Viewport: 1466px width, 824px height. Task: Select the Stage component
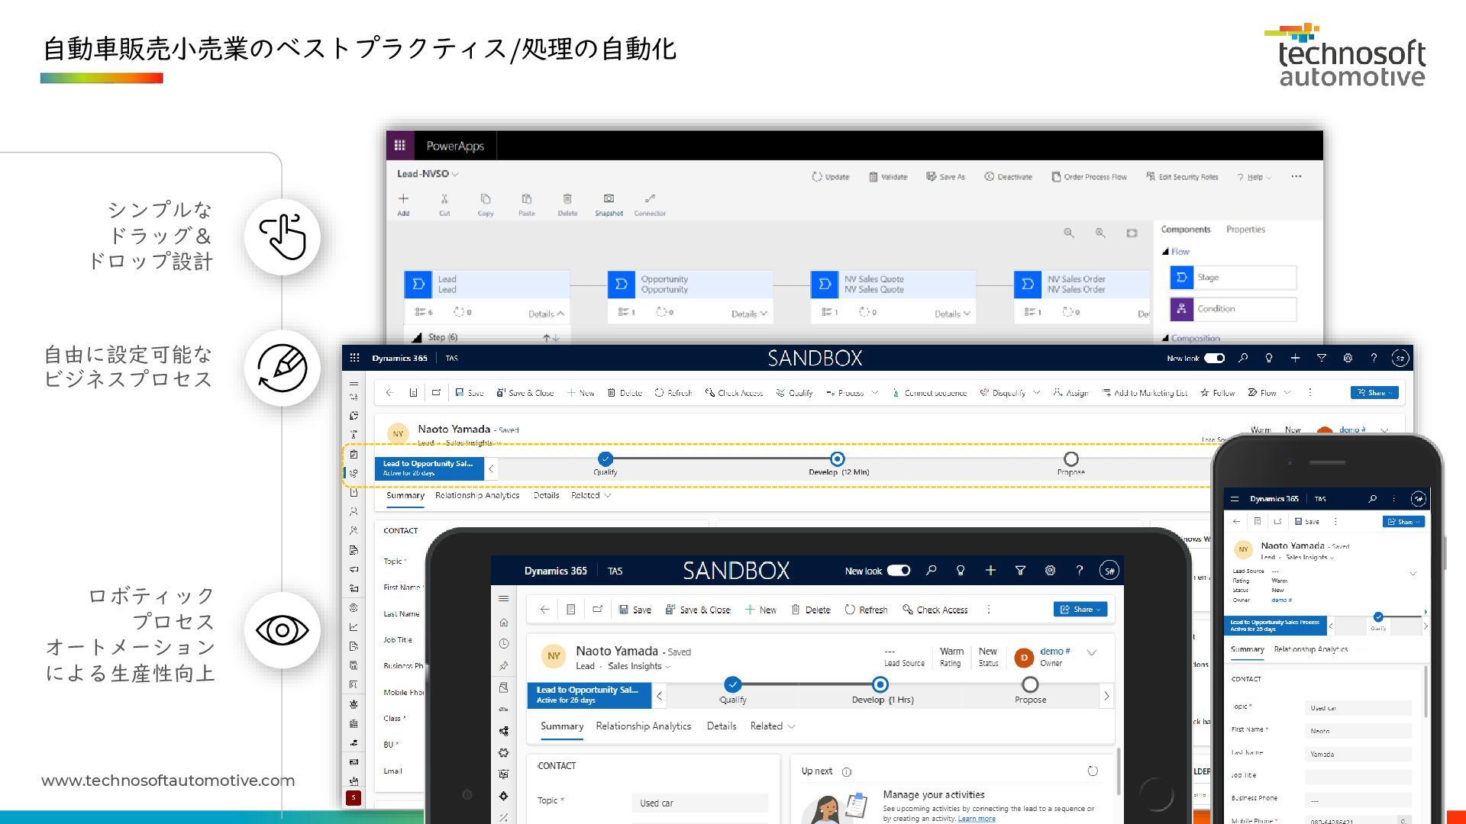coord(1233,278)
